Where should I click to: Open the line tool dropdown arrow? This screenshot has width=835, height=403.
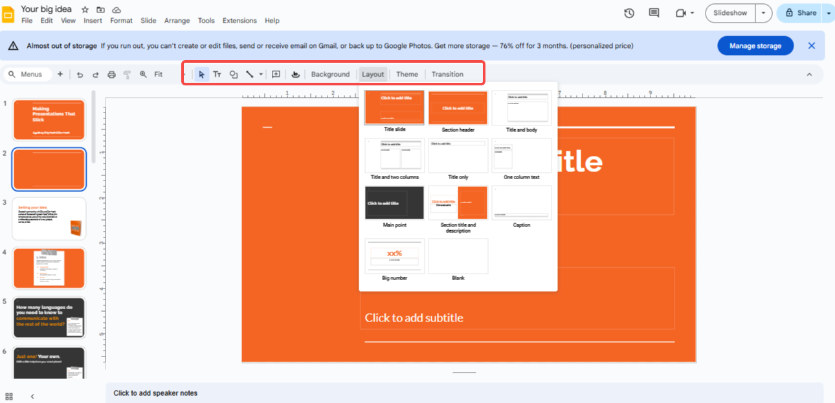[262, 74]
